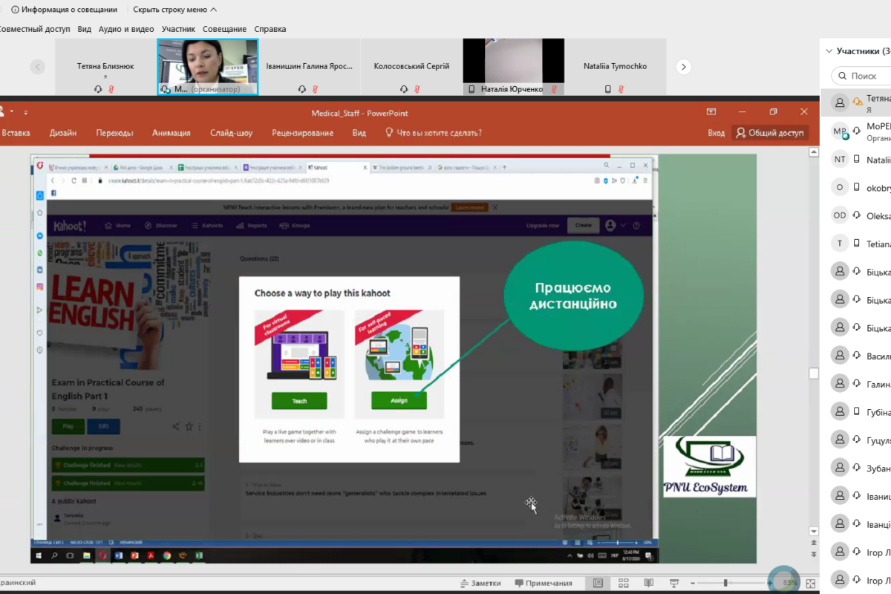Open Reading view book icon

pyautogui.click(x=648, y=583)
